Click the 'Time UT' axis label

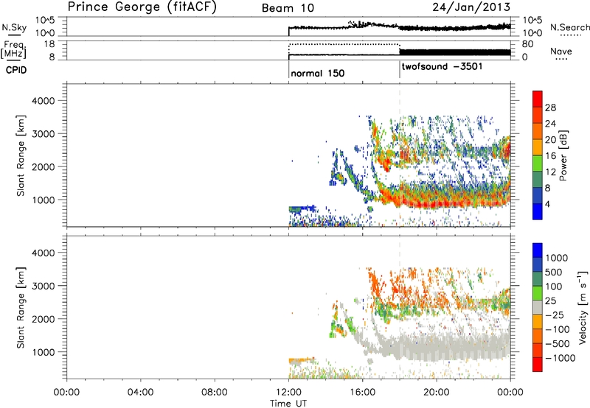pos(288,404)
